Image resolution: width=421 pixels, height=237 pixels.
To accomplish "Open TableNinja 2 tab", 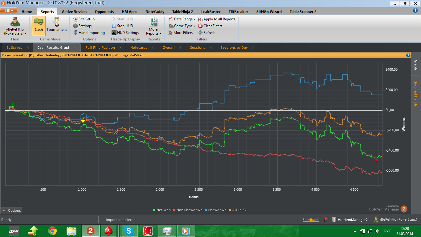I will [x=182, y=12].
